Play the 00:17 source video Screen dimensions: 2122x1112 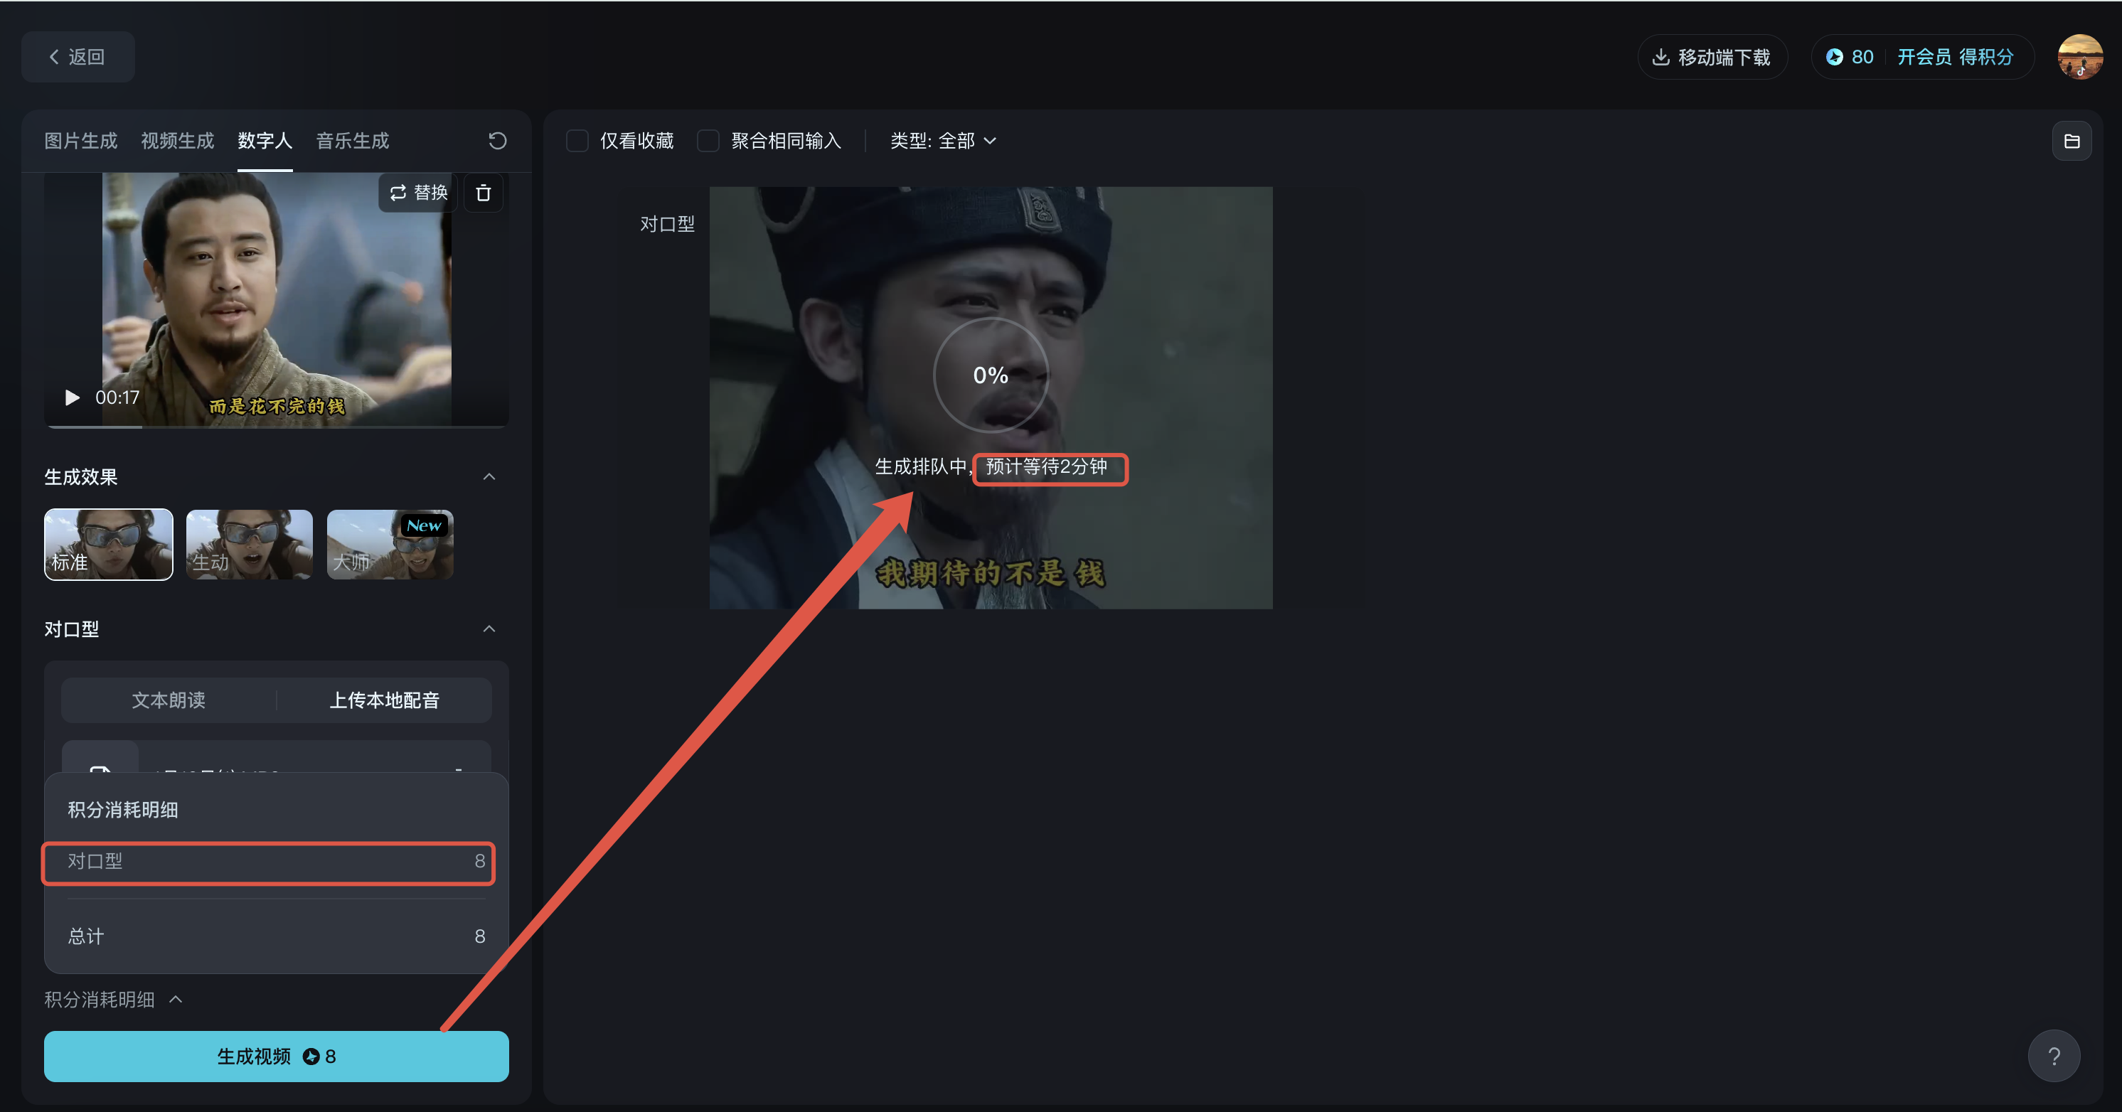coord(73,398)
